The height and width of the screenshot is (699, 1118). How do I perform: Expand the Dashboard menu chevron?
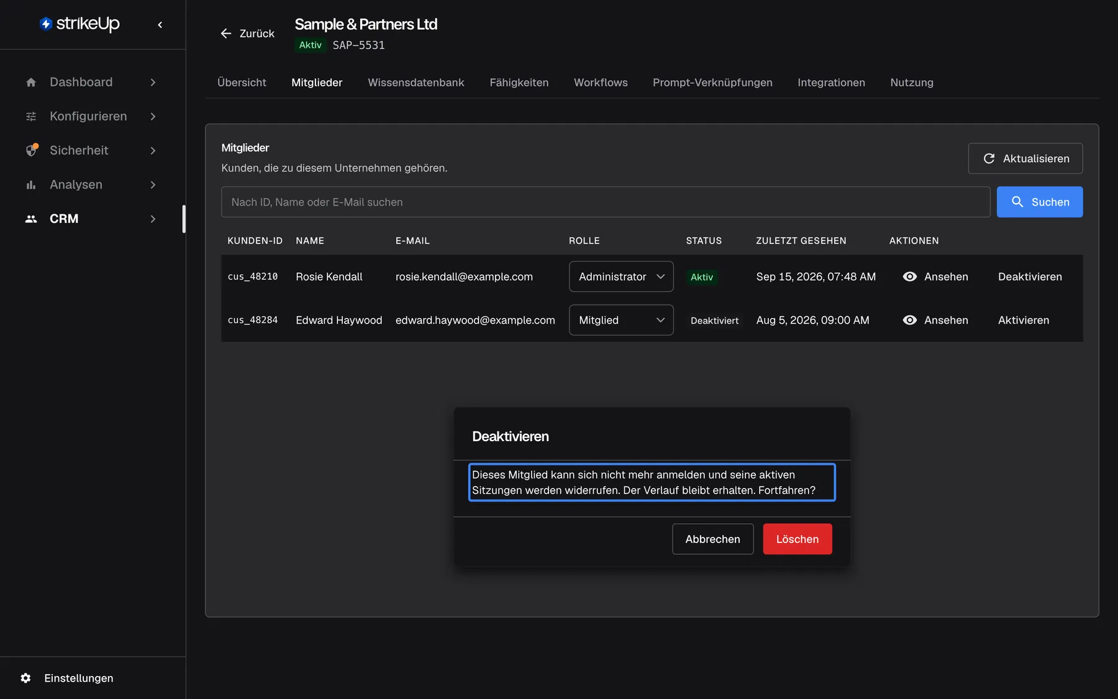point(153,82)
